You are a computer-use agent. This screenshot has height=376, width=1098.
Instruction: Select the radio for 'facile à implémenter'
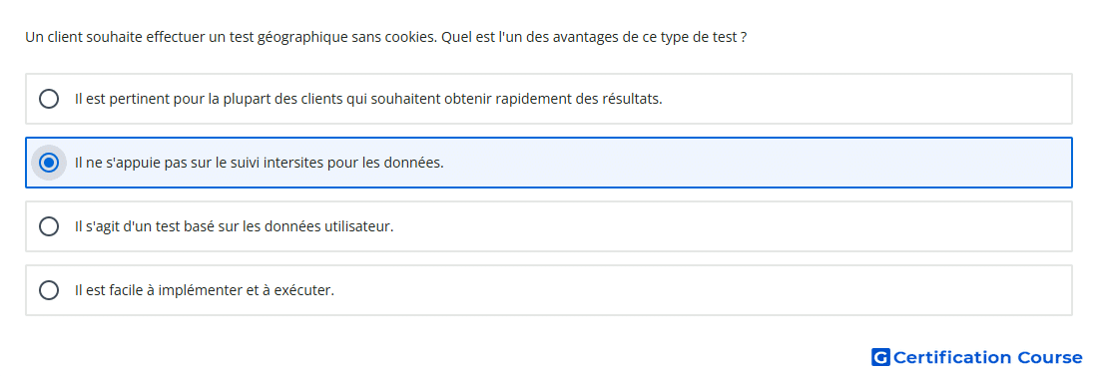click(49, 290)
